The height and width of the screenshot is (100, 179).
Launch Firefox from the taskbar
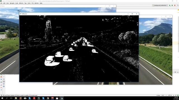(20, 98)
